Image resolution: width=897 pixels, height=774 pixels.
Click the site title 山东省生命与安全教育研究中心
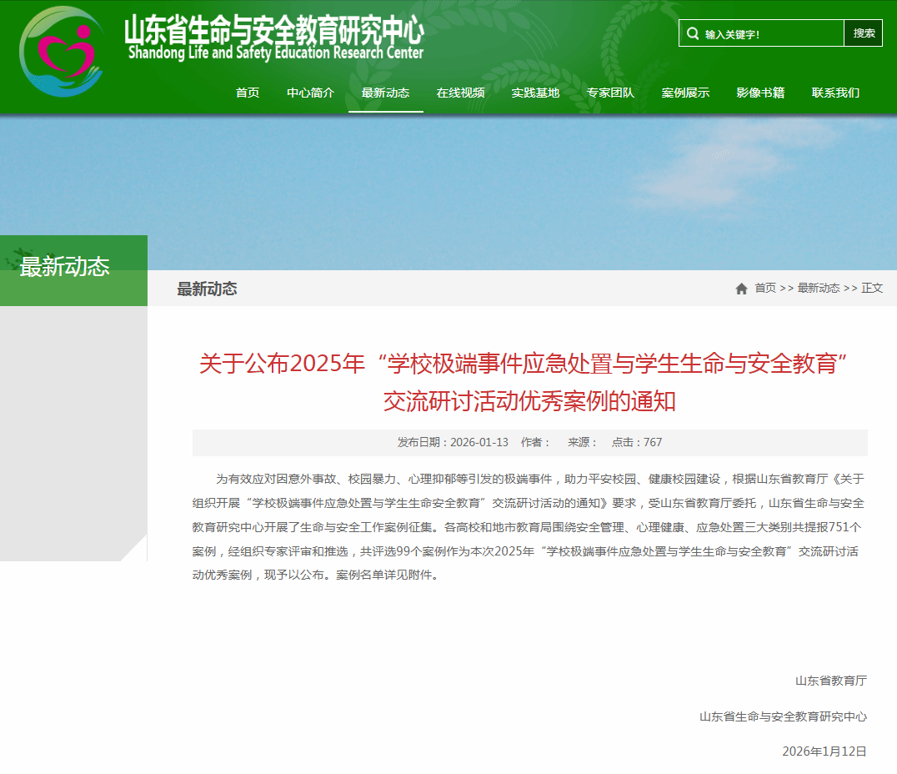(273, 38)
